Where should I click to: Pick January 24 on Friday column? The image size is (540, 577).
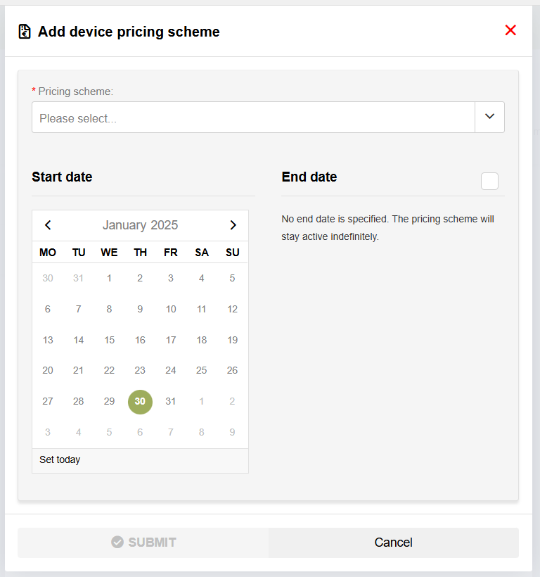tap(171, 371)
